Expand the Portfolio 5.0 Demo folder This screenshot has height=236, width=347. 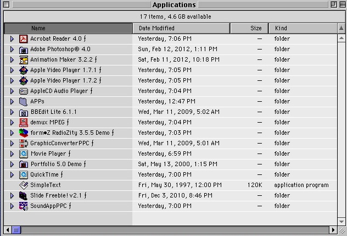click(x=12, y=164)
